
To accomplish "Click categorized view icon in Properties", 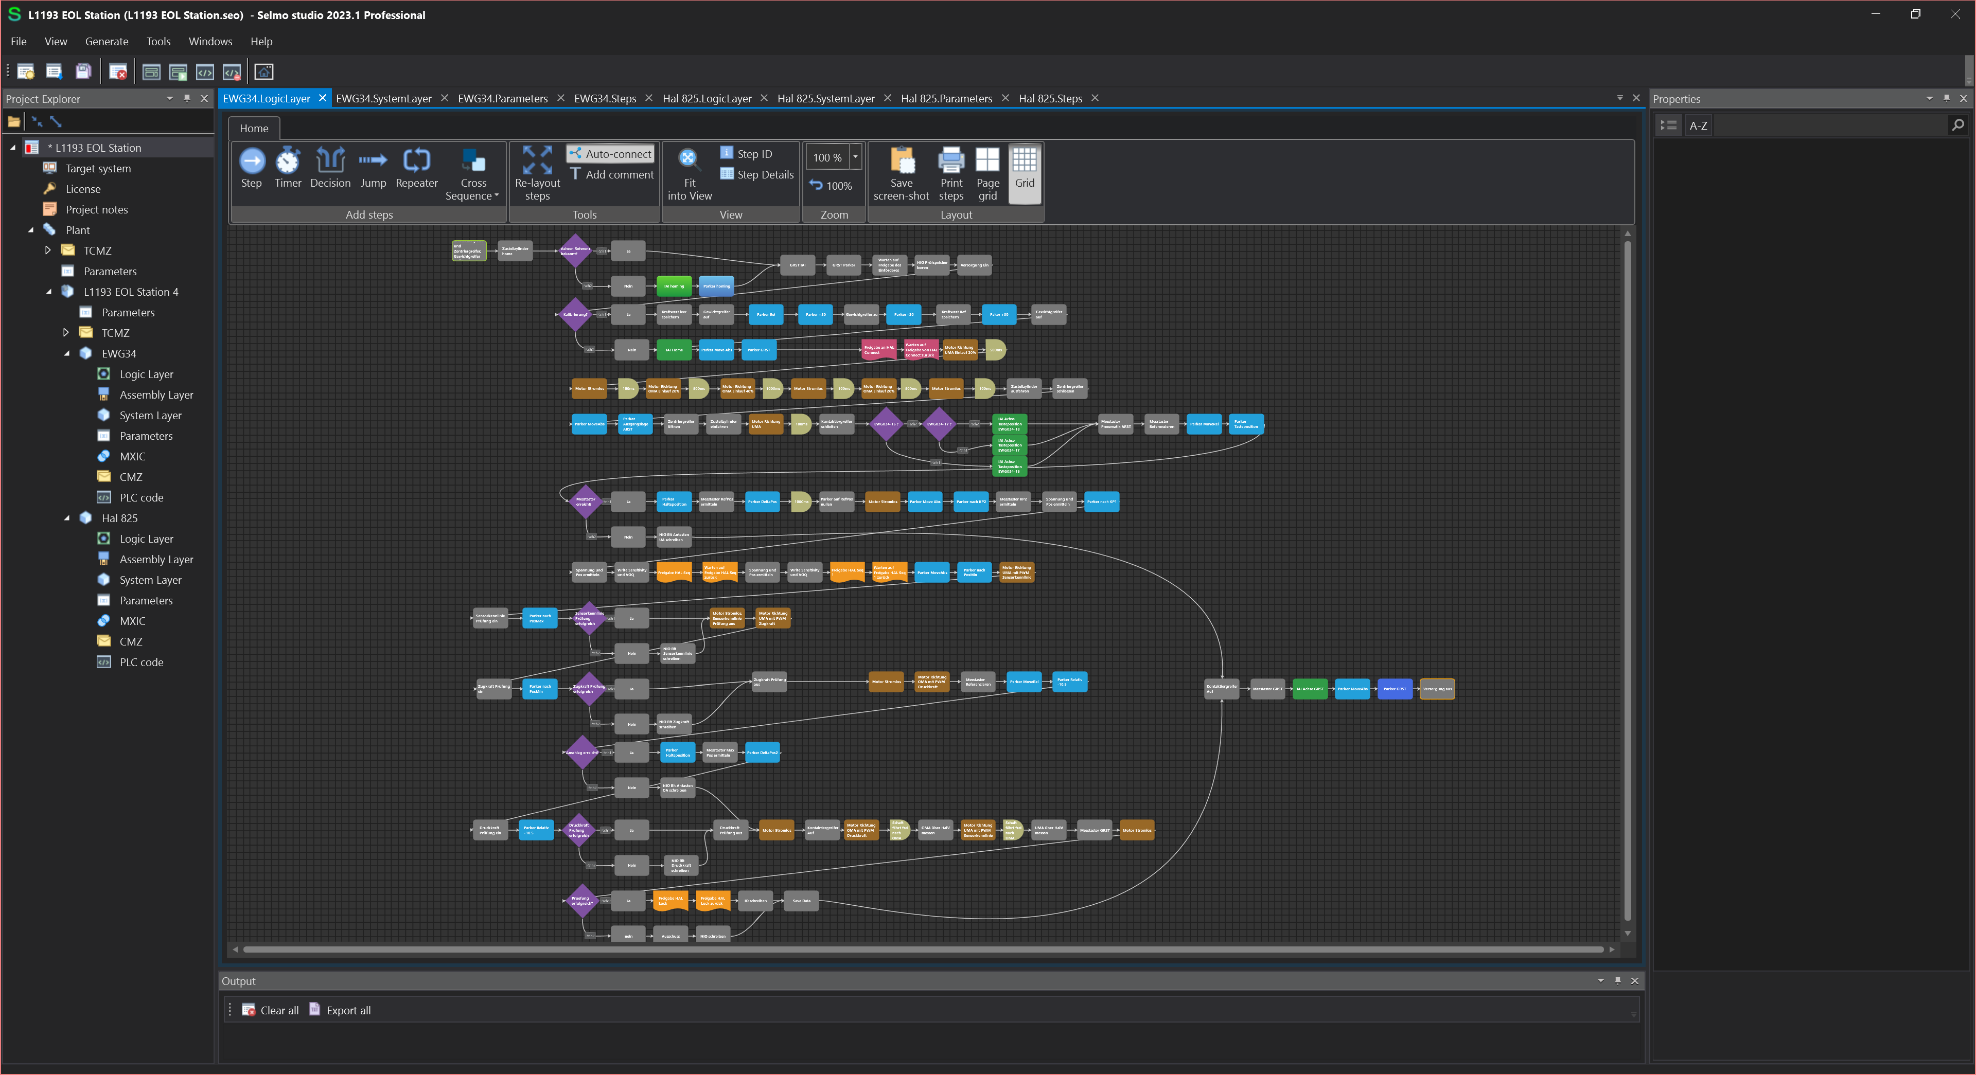I will click(x=1668, y=125).
